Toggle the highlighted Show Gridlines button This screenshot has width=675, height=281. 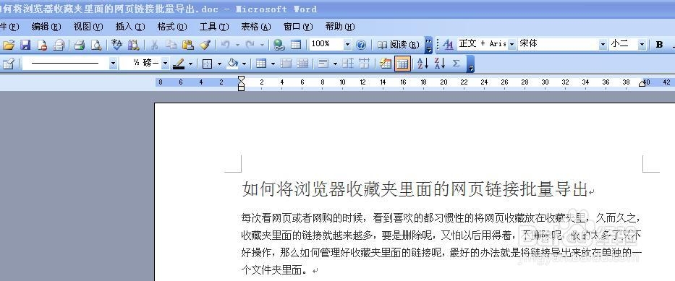point(402,64)
